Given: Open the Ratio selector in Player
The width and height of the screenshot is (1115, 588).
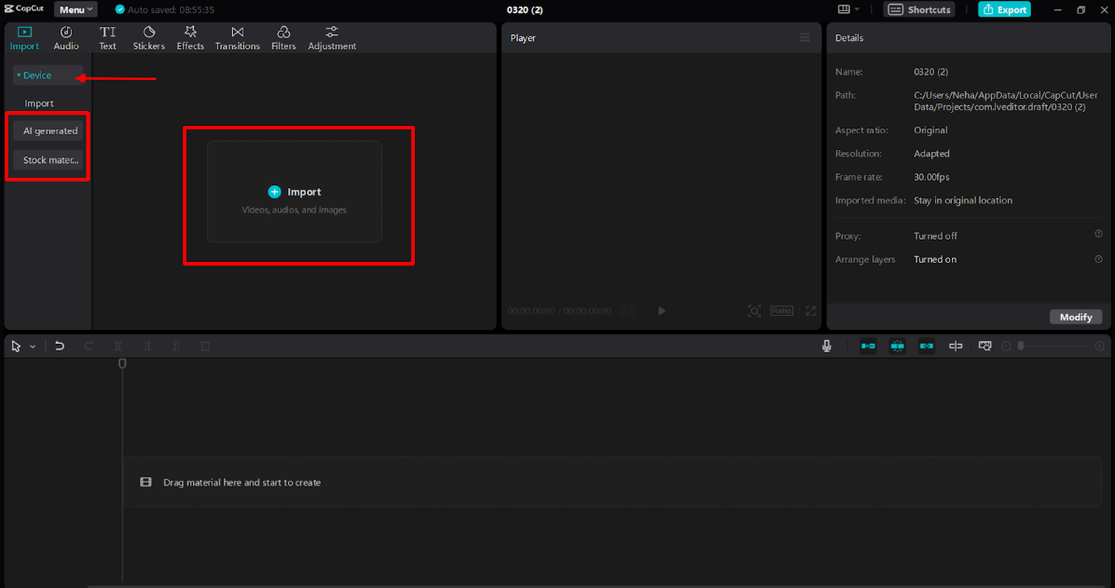Looking at the screenshot, I should [x=781, y=310].
